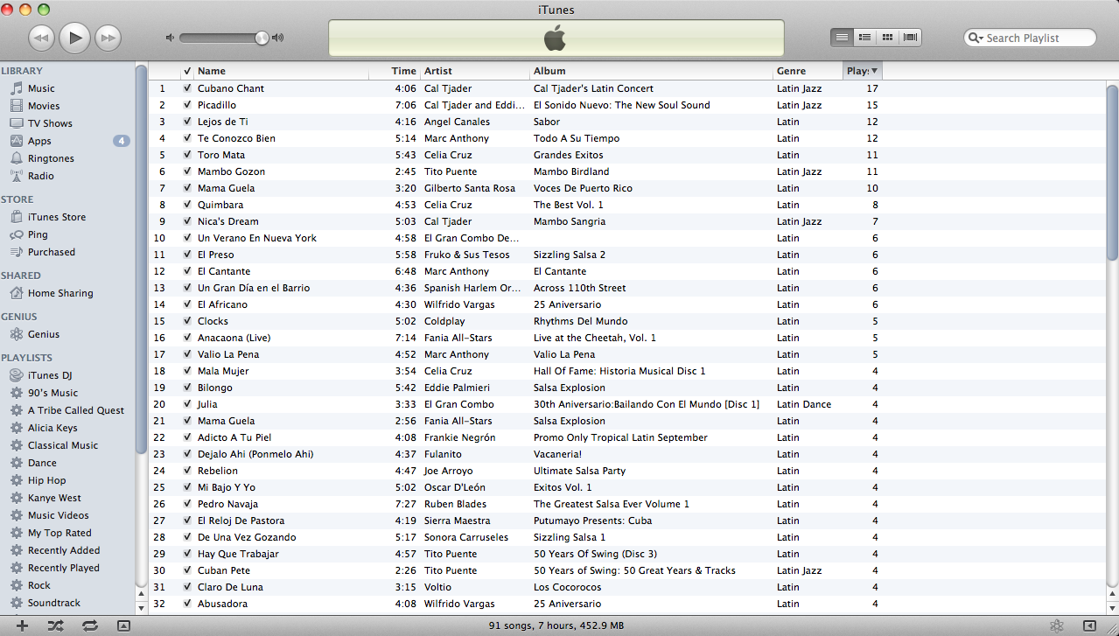1119x636 pixels.
Task: Uncheck the Cubano Chant song checkbox
Action: 187,88
